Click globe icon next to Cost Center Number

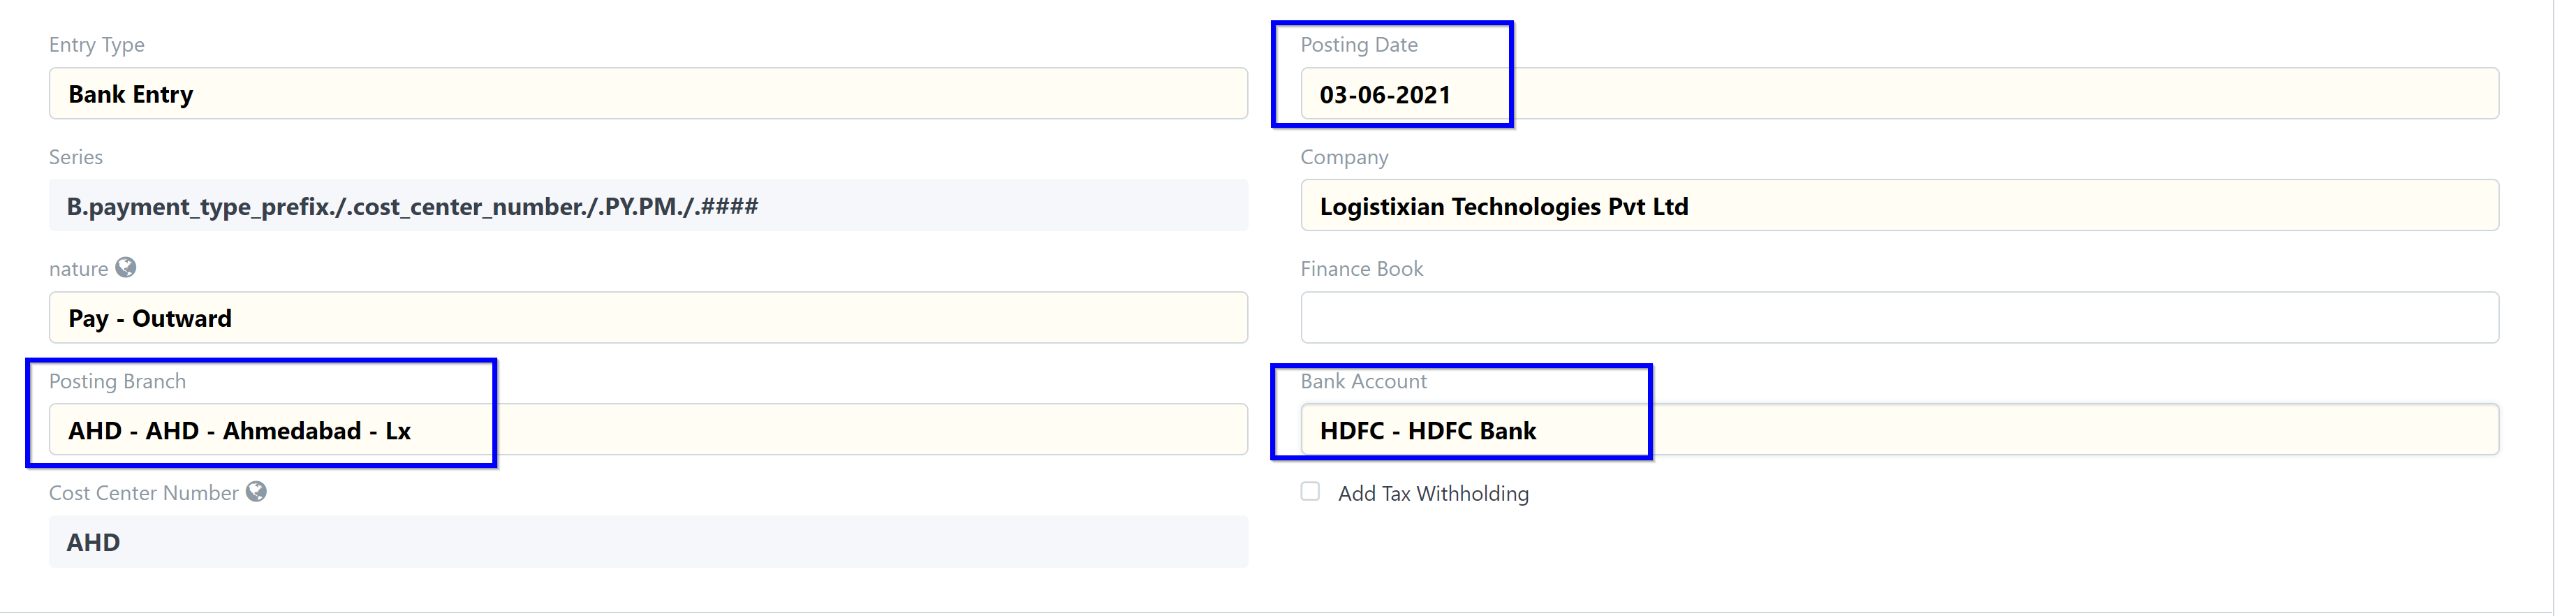(x=257, y=492)
